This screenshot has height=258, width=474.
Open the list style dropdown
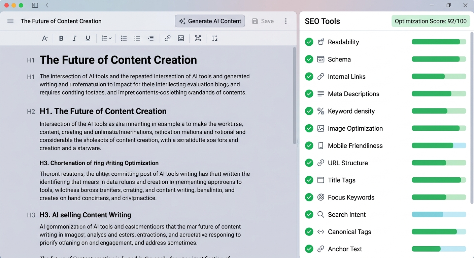click(x=106, y=38)
